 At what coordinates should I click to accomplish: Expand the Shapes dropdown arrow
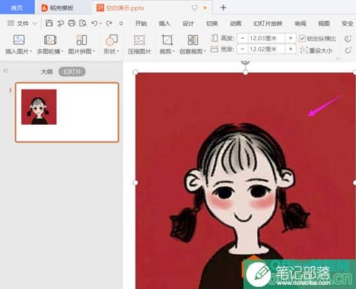pos(117,51)
